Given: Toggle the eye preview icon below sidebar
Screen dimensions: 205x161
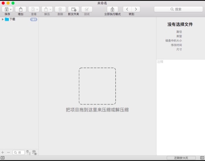Looking at the screenshot, I should click(35, 153).
